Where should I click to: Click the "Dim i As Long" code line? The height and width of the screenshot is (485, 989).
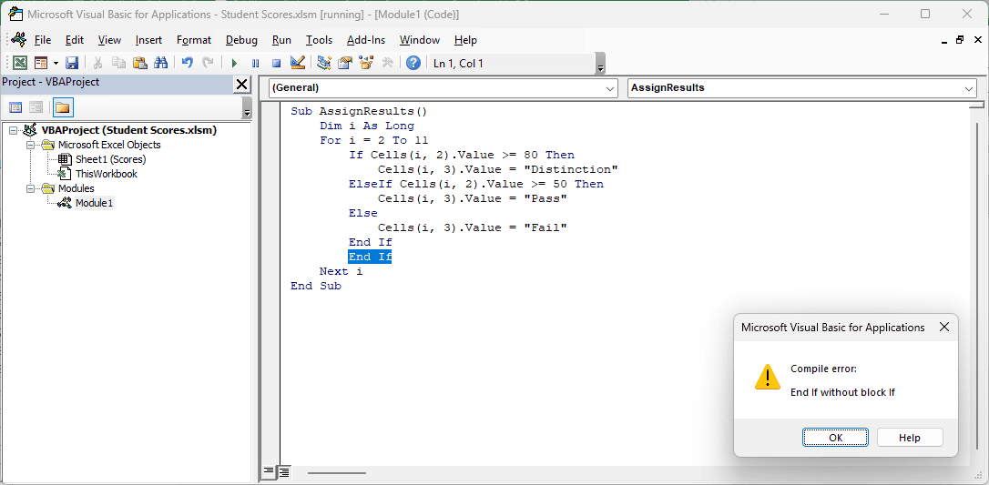click(366, 126)
